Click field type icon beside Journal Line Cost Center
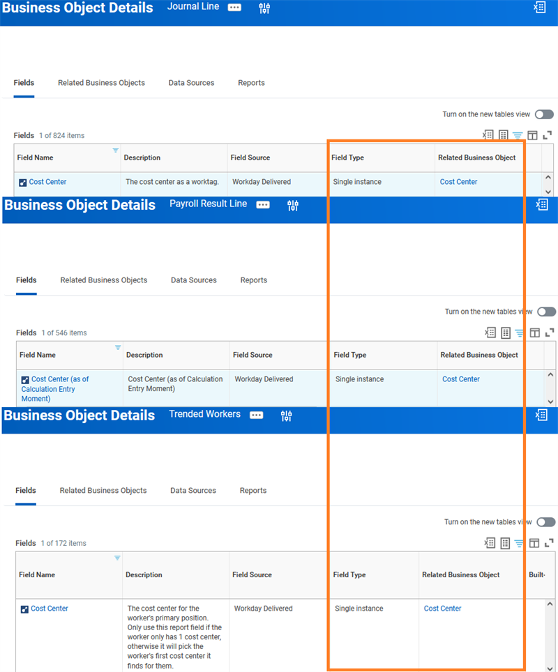558x672 pixels. point(23,183)
